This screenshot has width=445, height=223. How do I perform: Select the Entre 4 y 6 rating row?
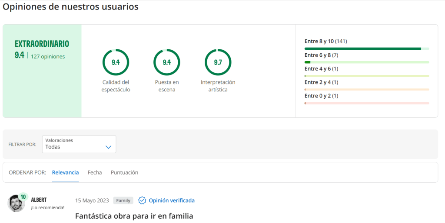(367, 72)
